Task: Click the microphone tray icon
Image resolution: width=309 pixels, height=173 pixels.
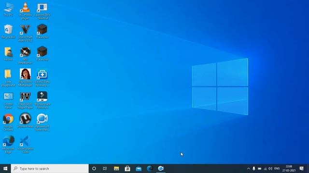Action: pyautogui.click(x=254, y=169)
